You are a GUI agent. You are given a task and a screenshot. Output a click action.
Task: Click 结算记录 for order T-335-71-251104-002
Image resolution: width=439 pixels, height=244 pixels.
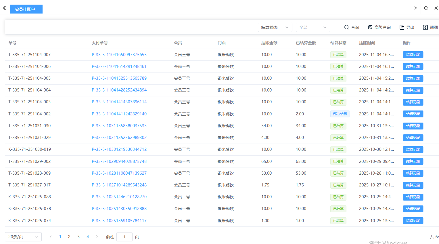tap(413, 114)
